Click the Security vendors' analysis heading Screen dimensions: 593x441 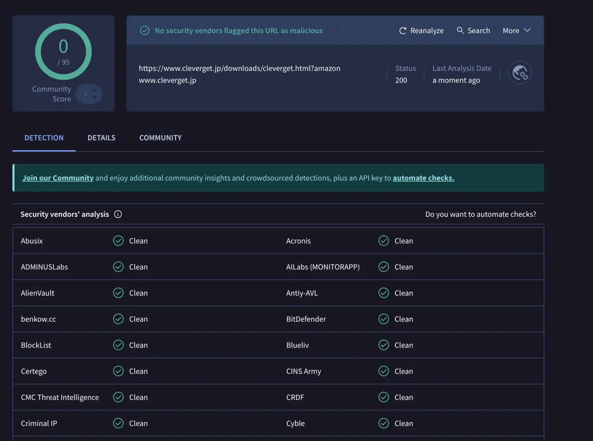tap(65, 214)
